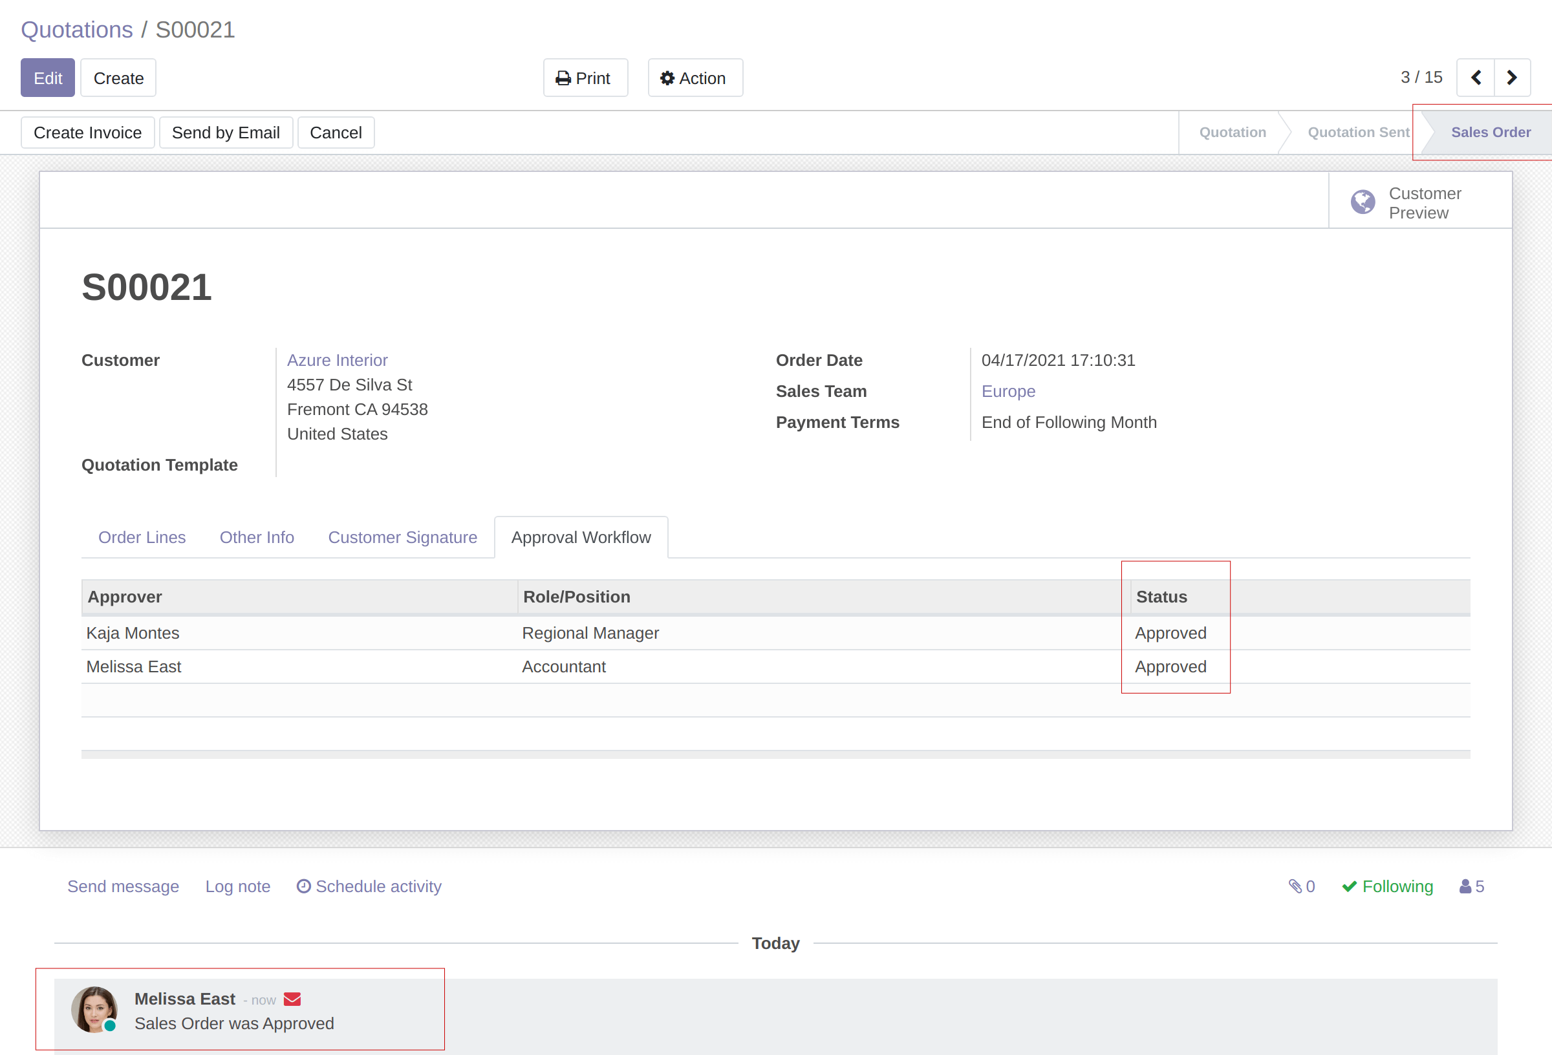Screen dimensions: 1552x1055
Task: Open the Customer Signature tab
Action: [x=402, y=537]
